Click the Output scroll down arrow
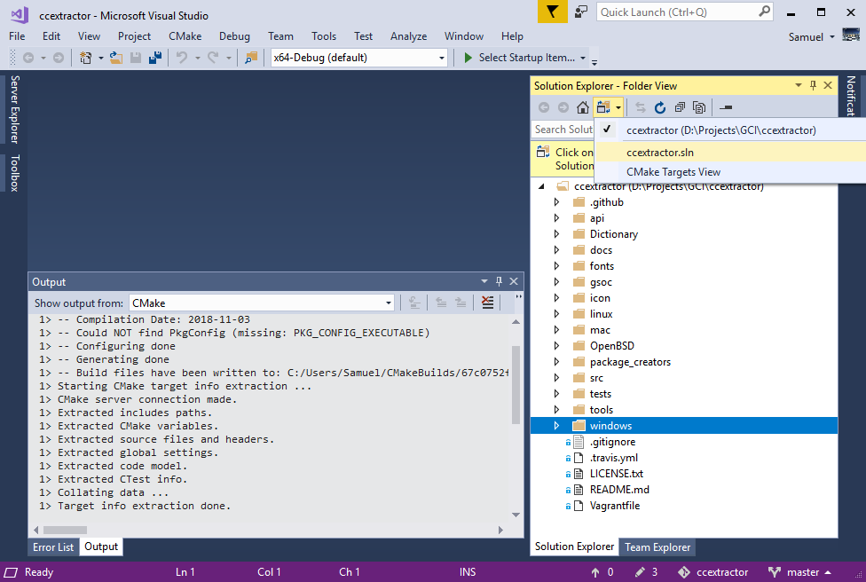866x582 pixels. click(x=516, y=515)
